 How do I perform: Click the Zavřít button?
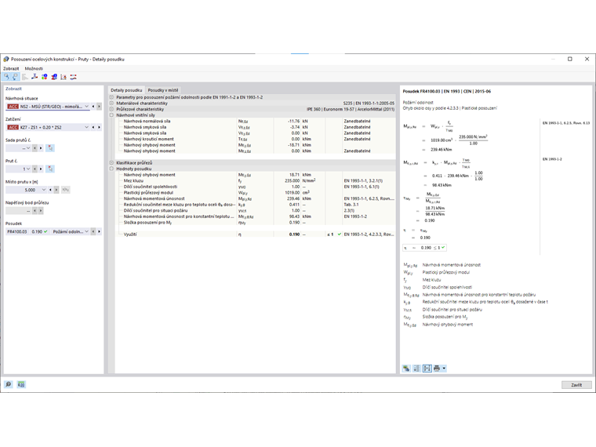pyautogui.click(x=576, y=385)
